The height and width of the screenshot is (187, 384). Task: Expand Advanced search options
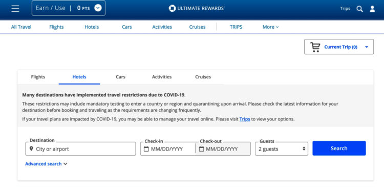point(46,164)
